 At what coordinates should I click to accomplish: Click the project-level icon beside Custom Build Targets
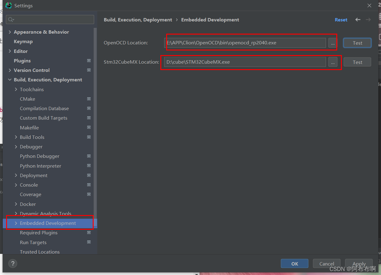coord(89,118)
